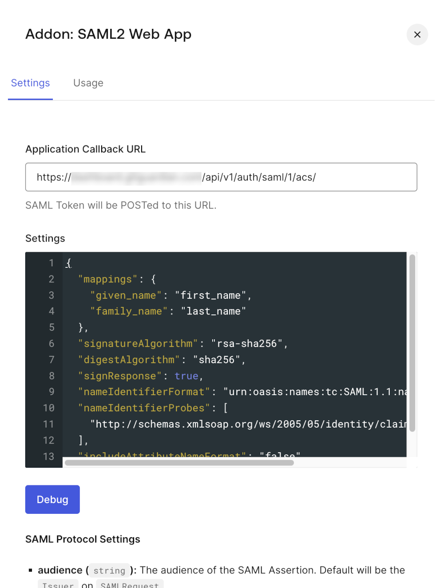This screenshot has width=444, height=588.
Task: Click the "last_name" value on line 4
Action: (x=214, y=311)
